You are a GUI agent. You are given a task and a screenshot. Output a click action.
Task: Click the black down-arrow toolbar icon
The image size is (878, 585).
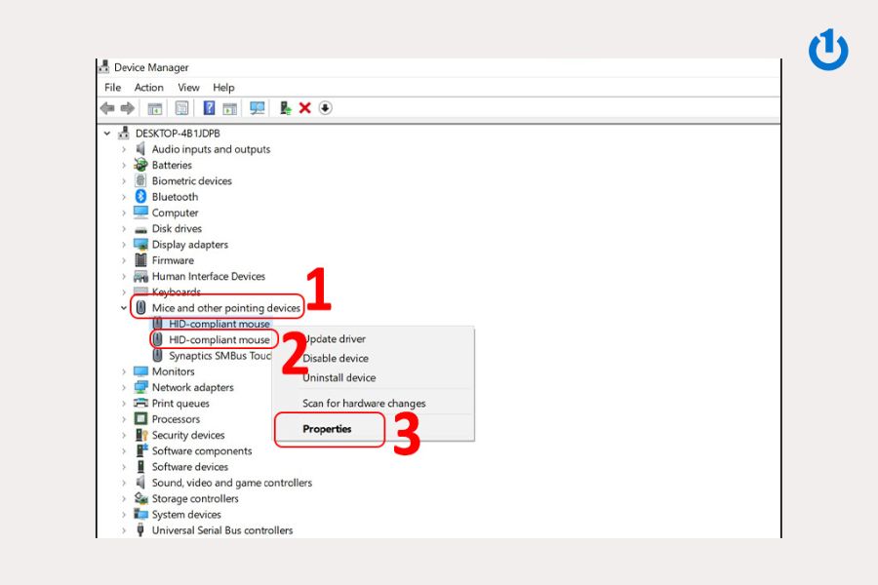click(x=326, y=108)
